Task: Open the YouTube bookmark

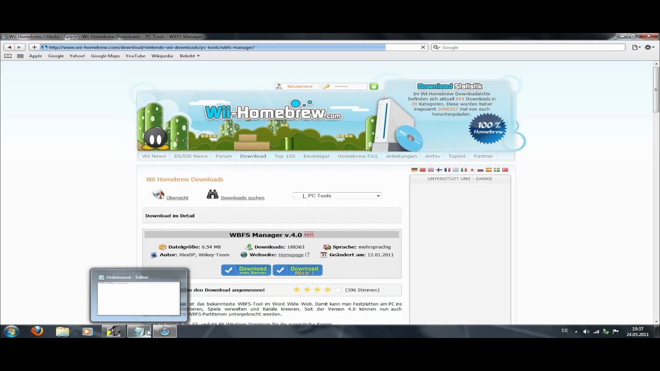Action: tap(136, 56)
